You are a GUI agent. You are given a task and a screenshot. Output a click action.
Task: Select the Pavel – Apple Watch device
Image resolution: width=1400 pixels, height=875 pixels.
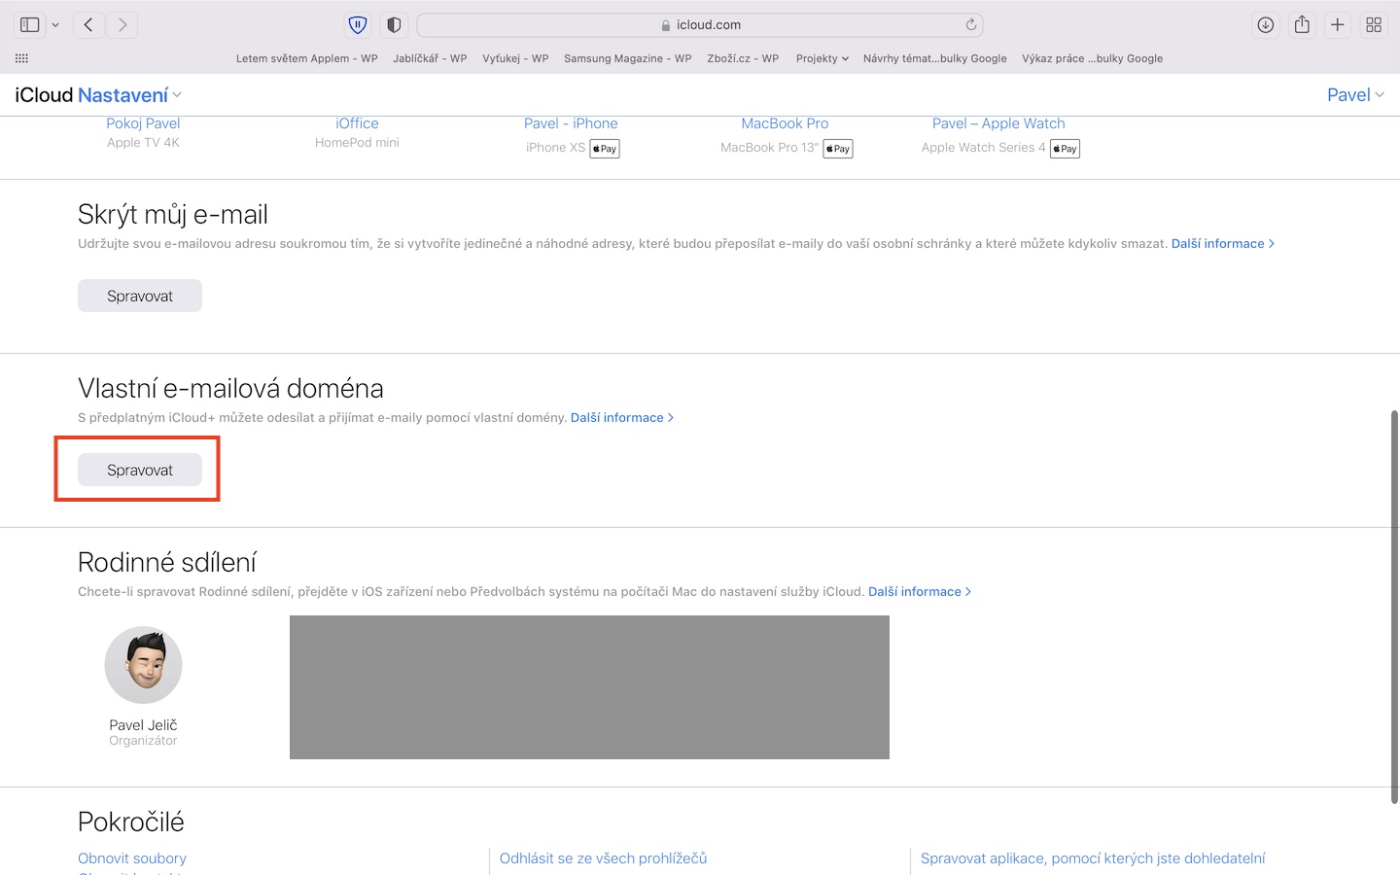[x=998, y=123]
